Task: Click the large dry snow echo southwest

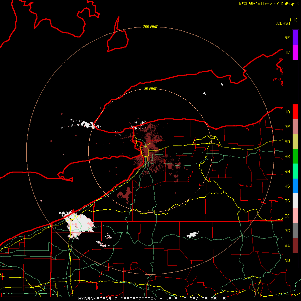Action: coord(79,224)
